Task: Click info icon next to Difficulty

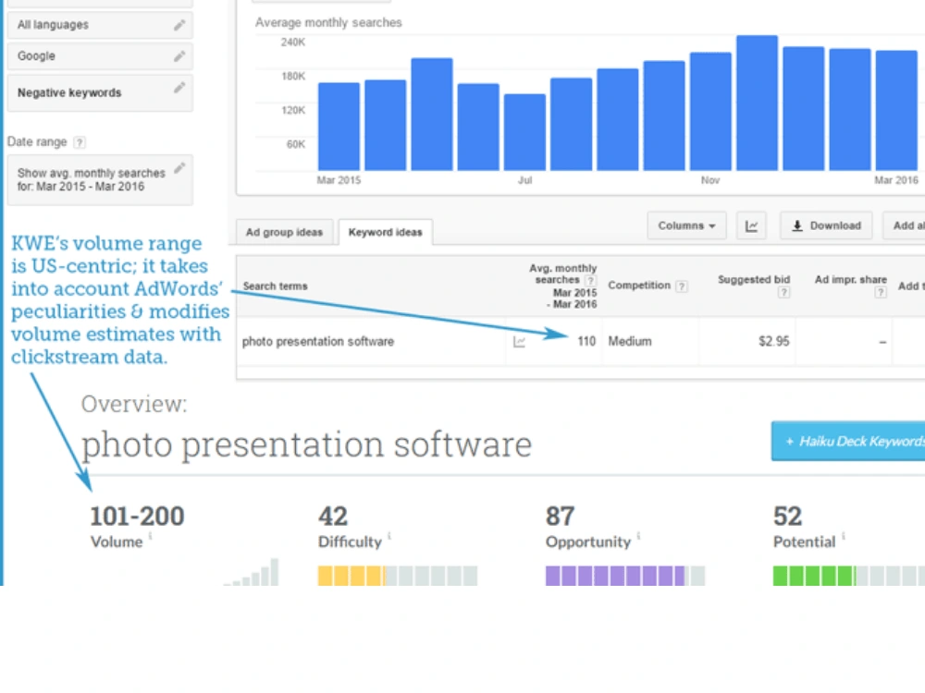Action: [x=389, y=536]
